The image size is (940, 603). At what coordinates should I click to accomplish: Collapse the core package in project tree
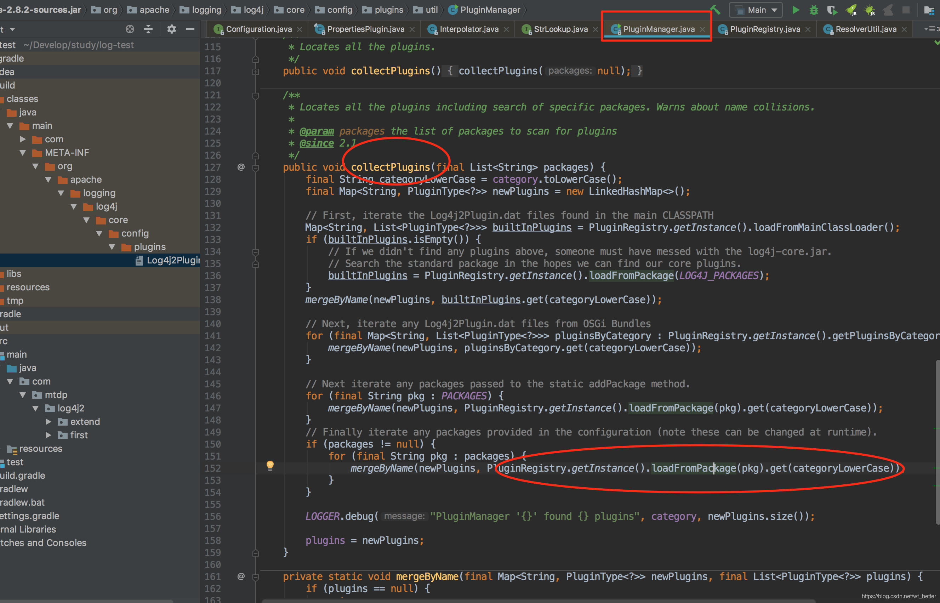[86, 220]
